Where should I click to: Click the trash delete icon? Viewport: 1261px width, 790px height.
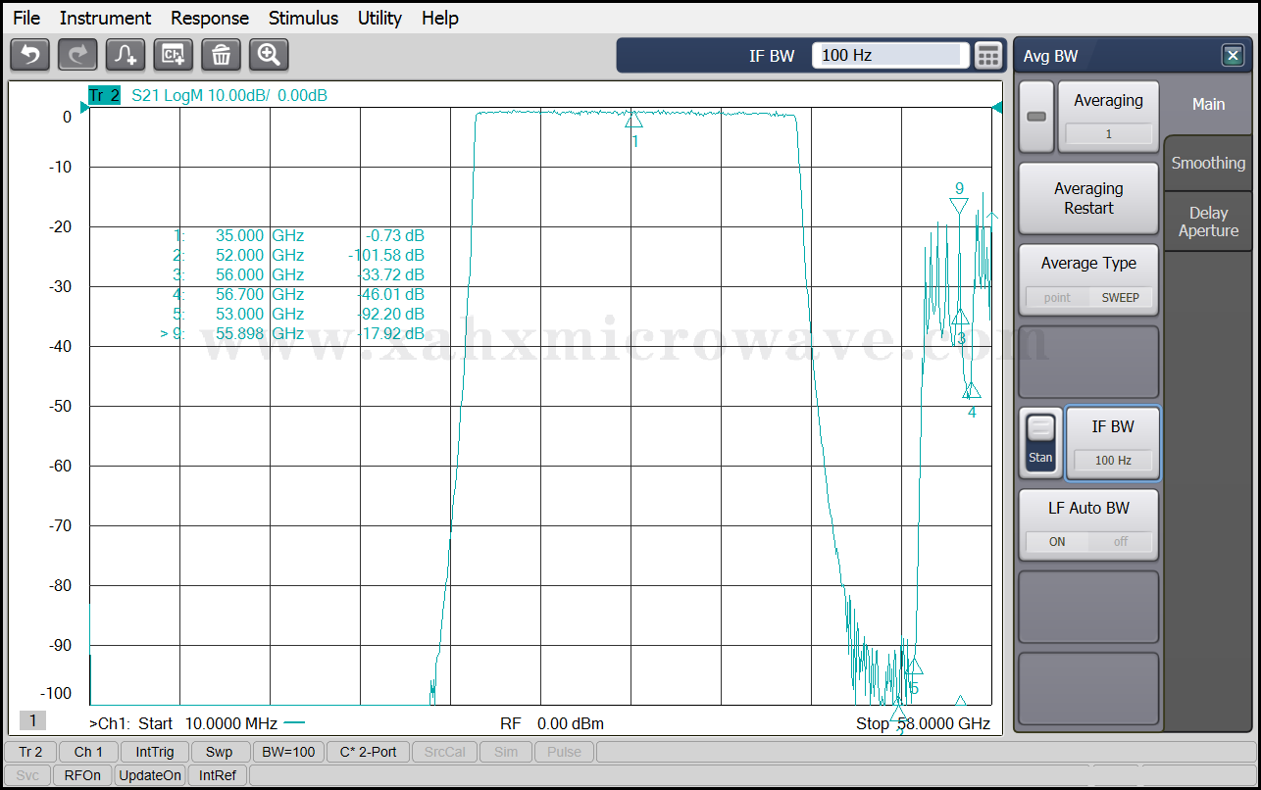(222, 56)
